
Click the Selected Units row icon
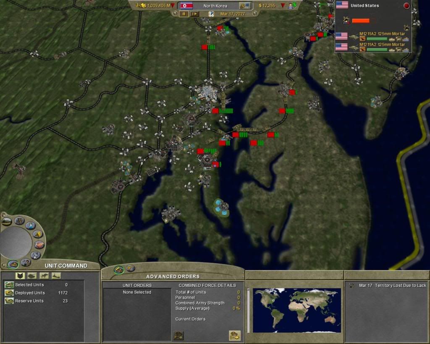pyautogui.click(x=9, y=285)
